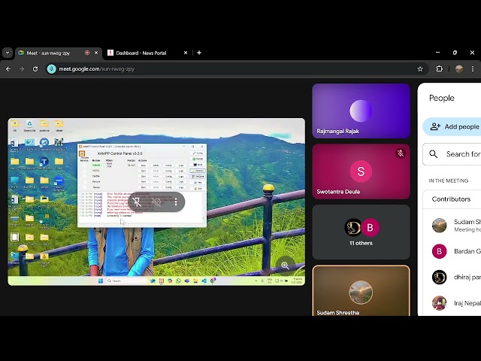
Task: Select the shared screen presentation tile
Action: [156, 202]
